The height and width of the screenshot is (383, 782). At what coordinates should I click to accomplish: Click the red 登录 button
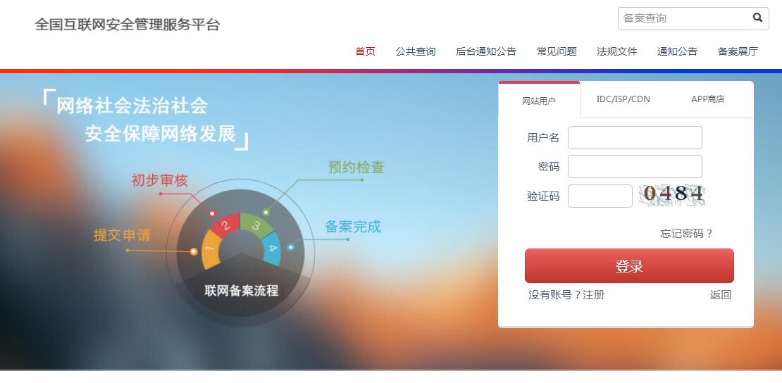pos(629,266)
